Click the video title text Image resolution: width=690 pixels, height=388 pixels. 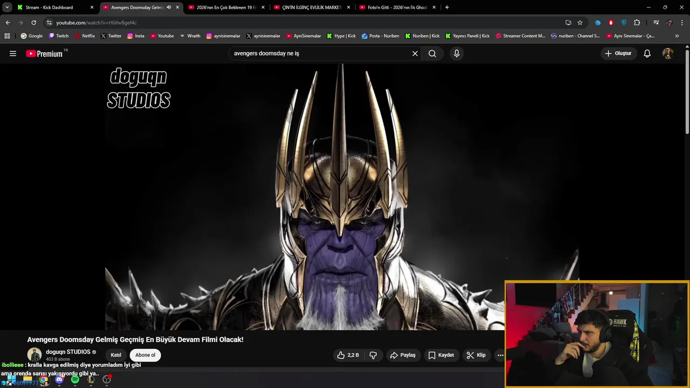pos(135,339)
